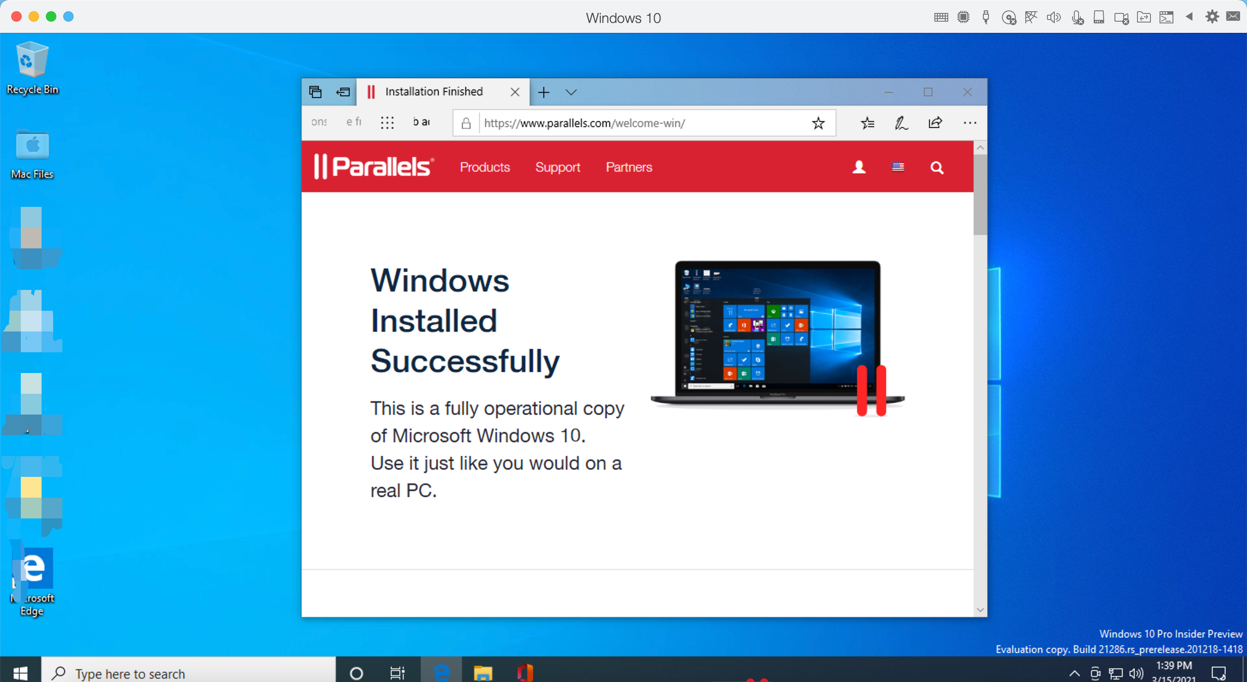
Task: Click the Partners link on Parallels navbar
Action: coord(630,167)
